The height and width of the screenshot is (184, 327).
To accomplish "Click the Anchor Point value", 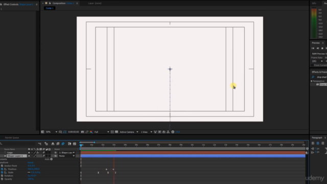I will click(31, 166).
